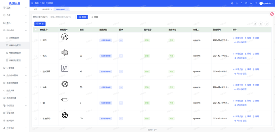Focus the 物料分类名称 search input

coord(62,17)
